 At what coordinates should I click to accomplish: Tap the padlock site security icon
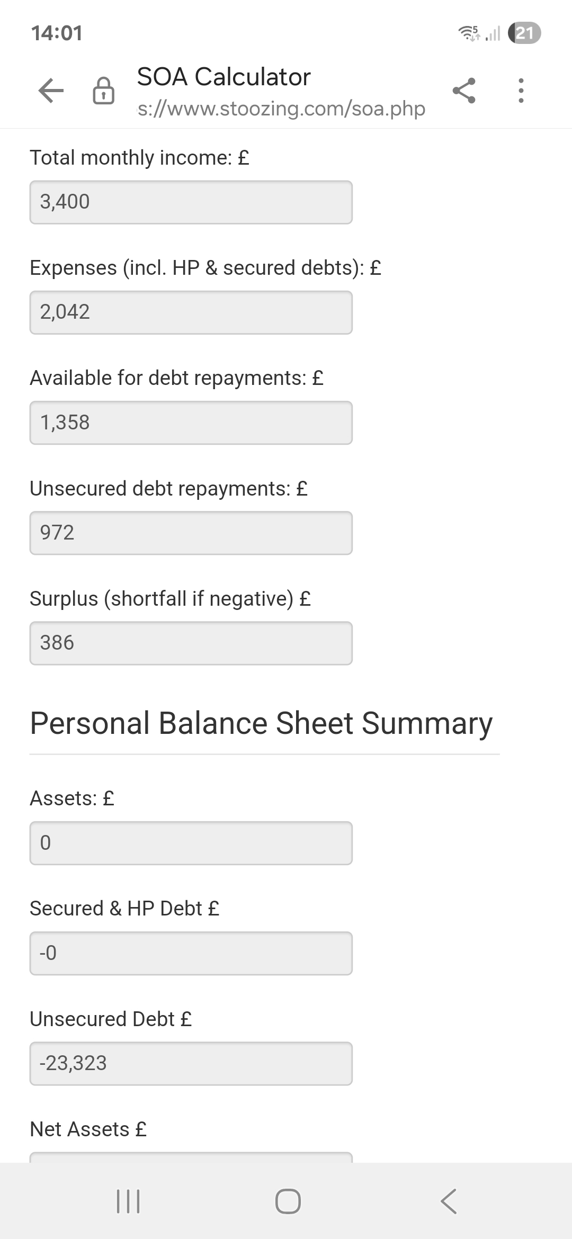pos(103,91)
